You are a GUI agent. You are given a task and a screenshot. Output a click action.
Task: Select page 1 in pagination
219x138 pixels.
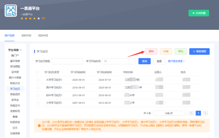(198, 113)
